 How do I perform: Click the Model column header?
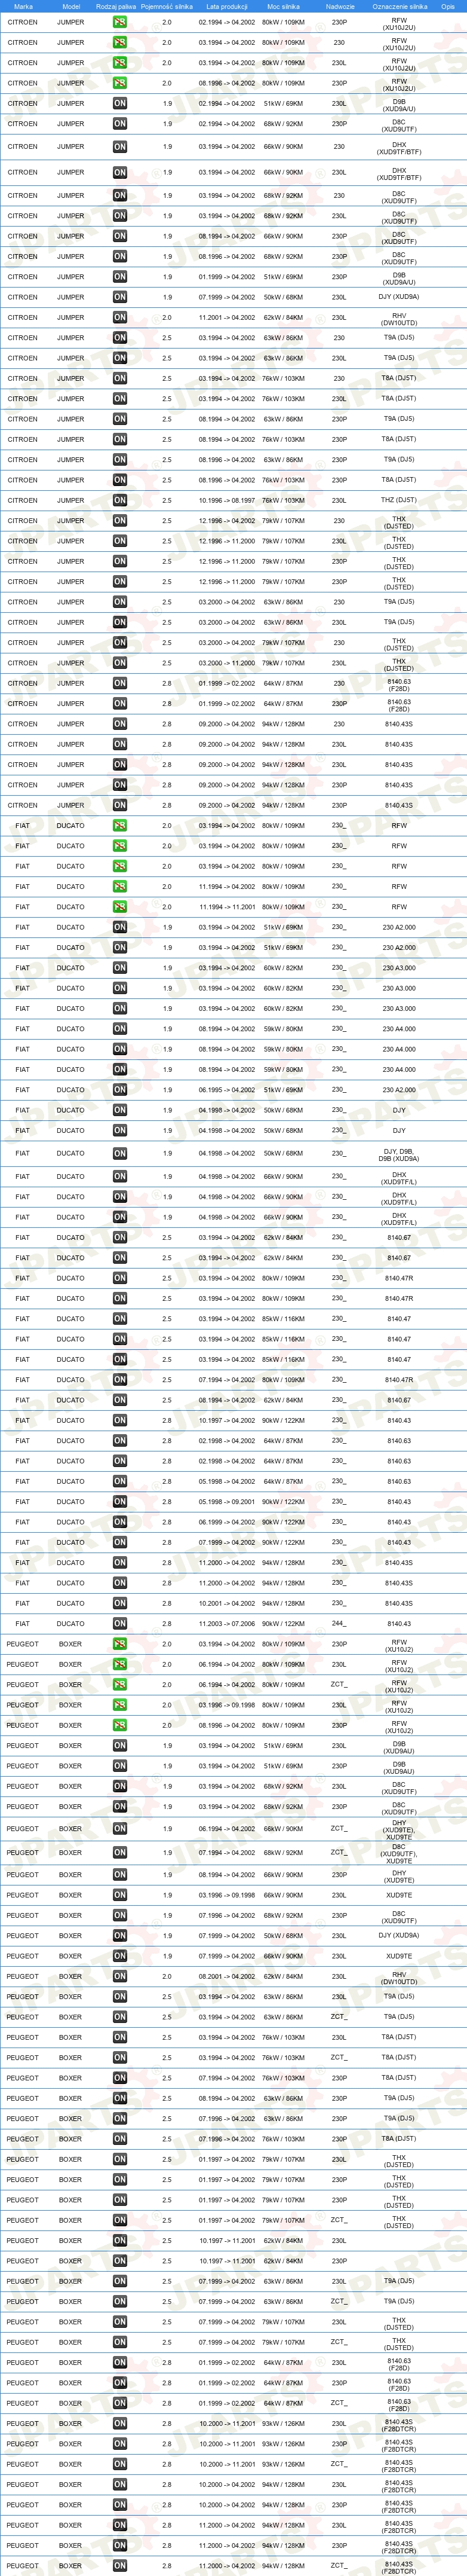pos(71,6)
